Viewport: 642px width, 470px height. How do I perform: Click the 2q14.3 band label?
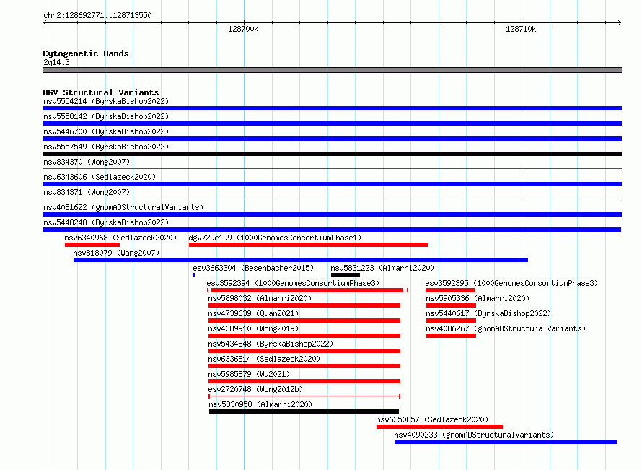pos(56,62)
